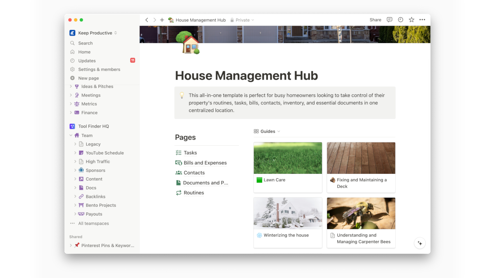Open Settings & members

click(x=99, y=69)
